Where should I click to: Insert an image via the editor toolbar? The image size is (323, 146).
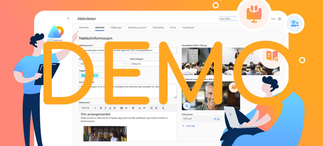tap(122, 108)
